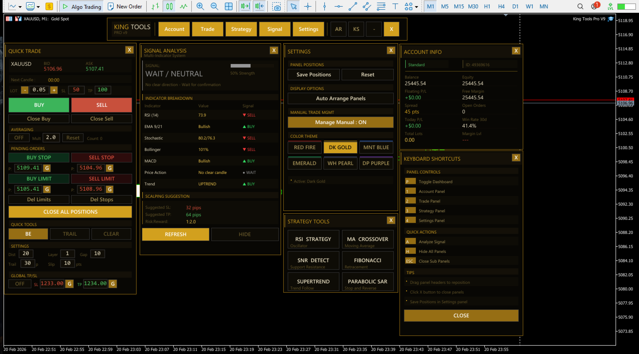Image resolution: width=639 pixels, height=354 pixels.
Task: Zoom in on the chart
Action: click(x=200, y=7)
